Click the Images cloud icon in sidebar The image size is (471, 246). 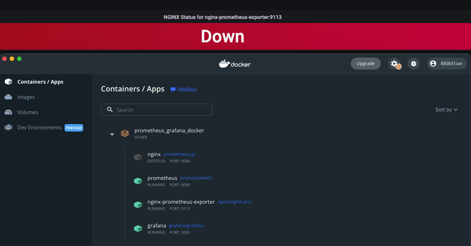pyautogui.click(x=8, y=97)
